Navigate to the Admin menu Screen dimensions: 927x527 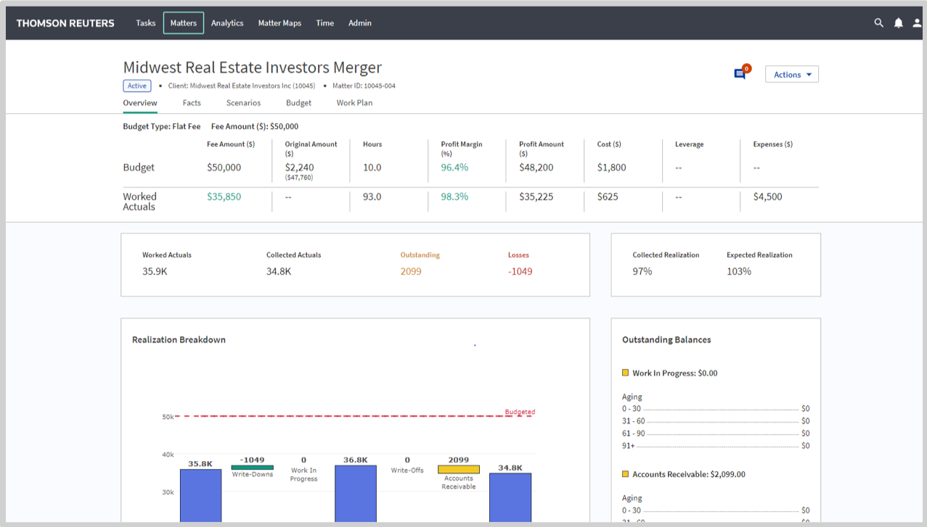[359, 22]
